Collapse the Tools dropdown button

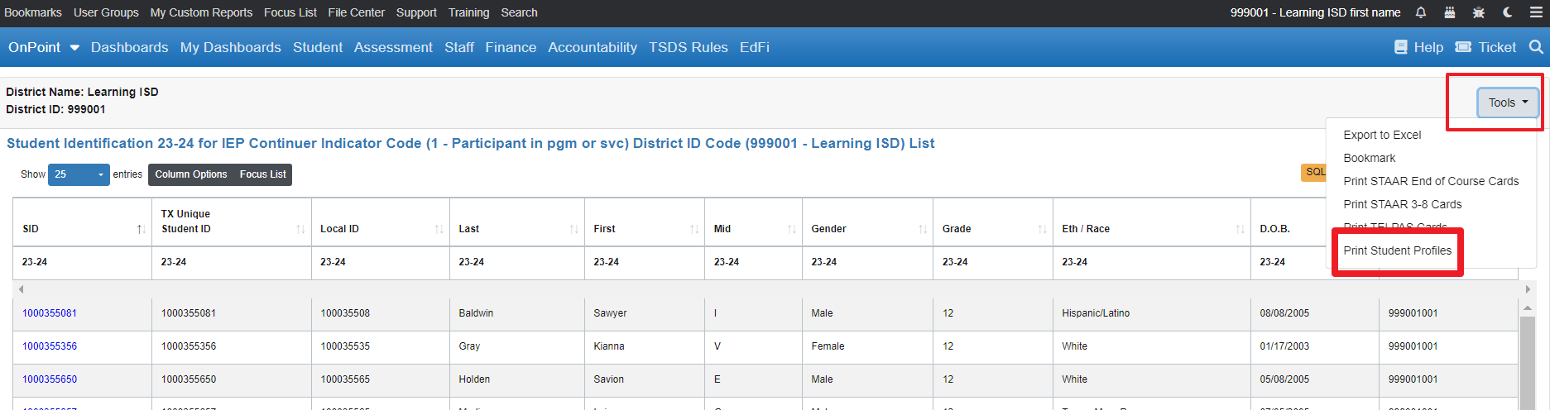(1507, 102)
